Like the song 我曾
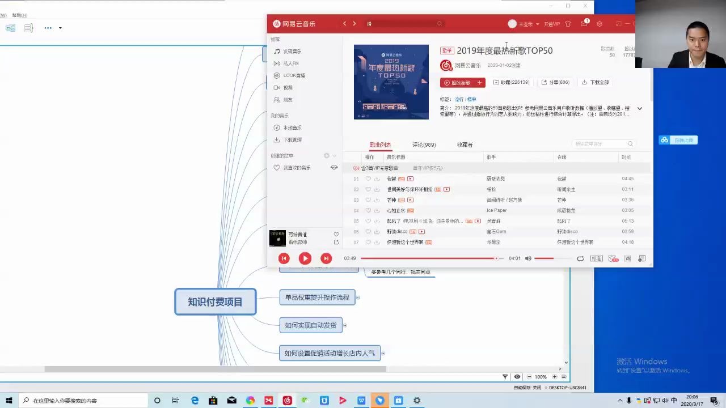 (368, 179)
